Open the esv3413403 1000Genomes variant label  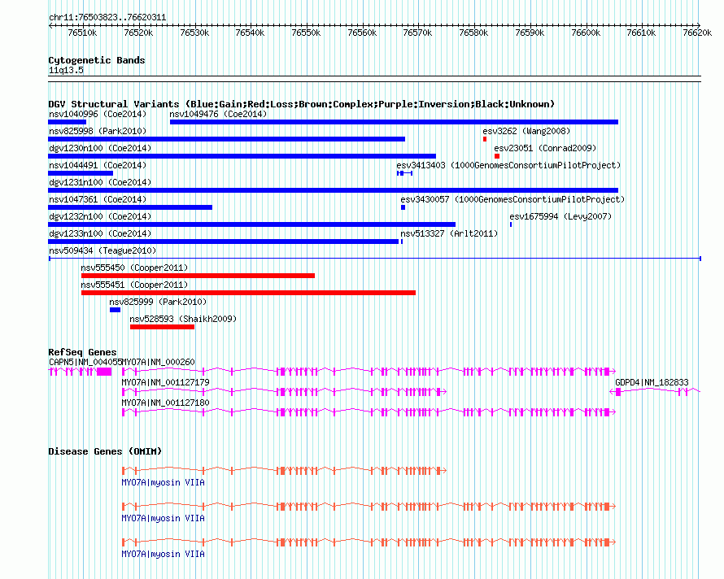coord(508,165)
